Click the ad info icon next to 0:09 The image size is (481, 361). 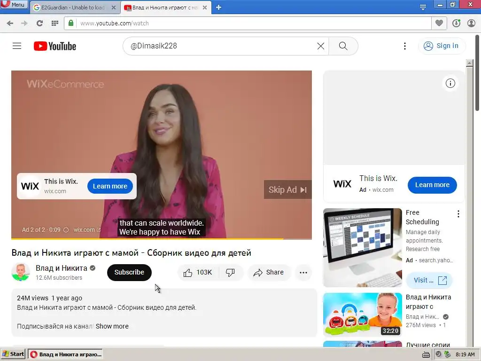(x=66, y=230)
